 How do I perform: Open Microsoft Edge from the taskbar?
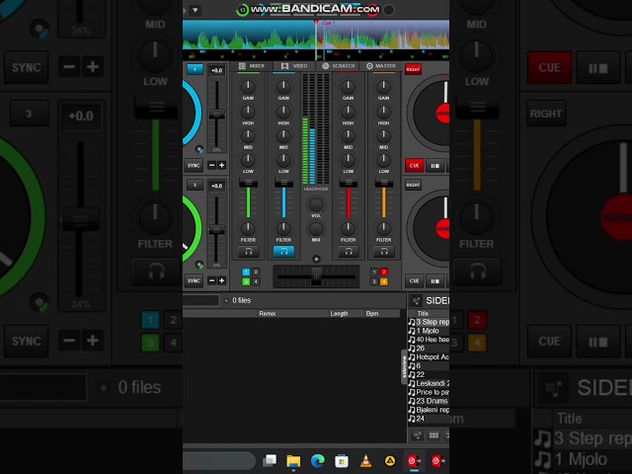click(318, 461)
